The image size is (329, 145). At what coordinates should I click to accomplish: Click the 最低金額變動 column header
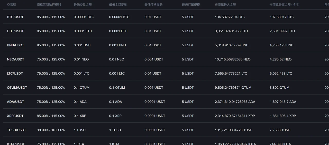(x=118, y=5)
